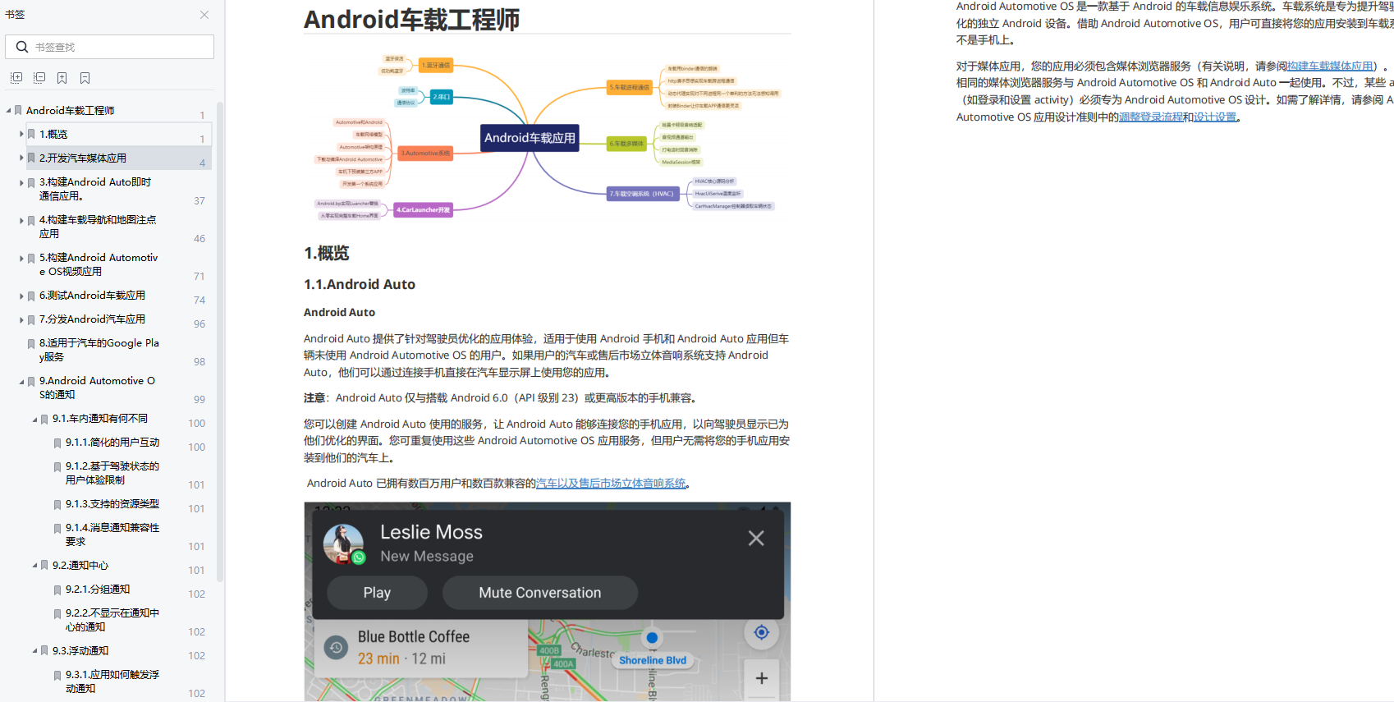Go to 3.构建Android Auto即时通信应用 bookmark
Viewport: 1394px width, 702px height.
click(x=95, y=189)
